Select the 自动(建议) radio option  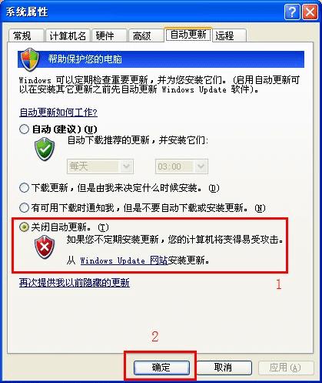click(x=24, y=129)
